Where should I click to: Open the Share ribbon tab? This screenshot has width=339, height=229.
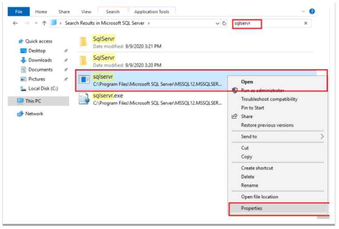(64, 12)
